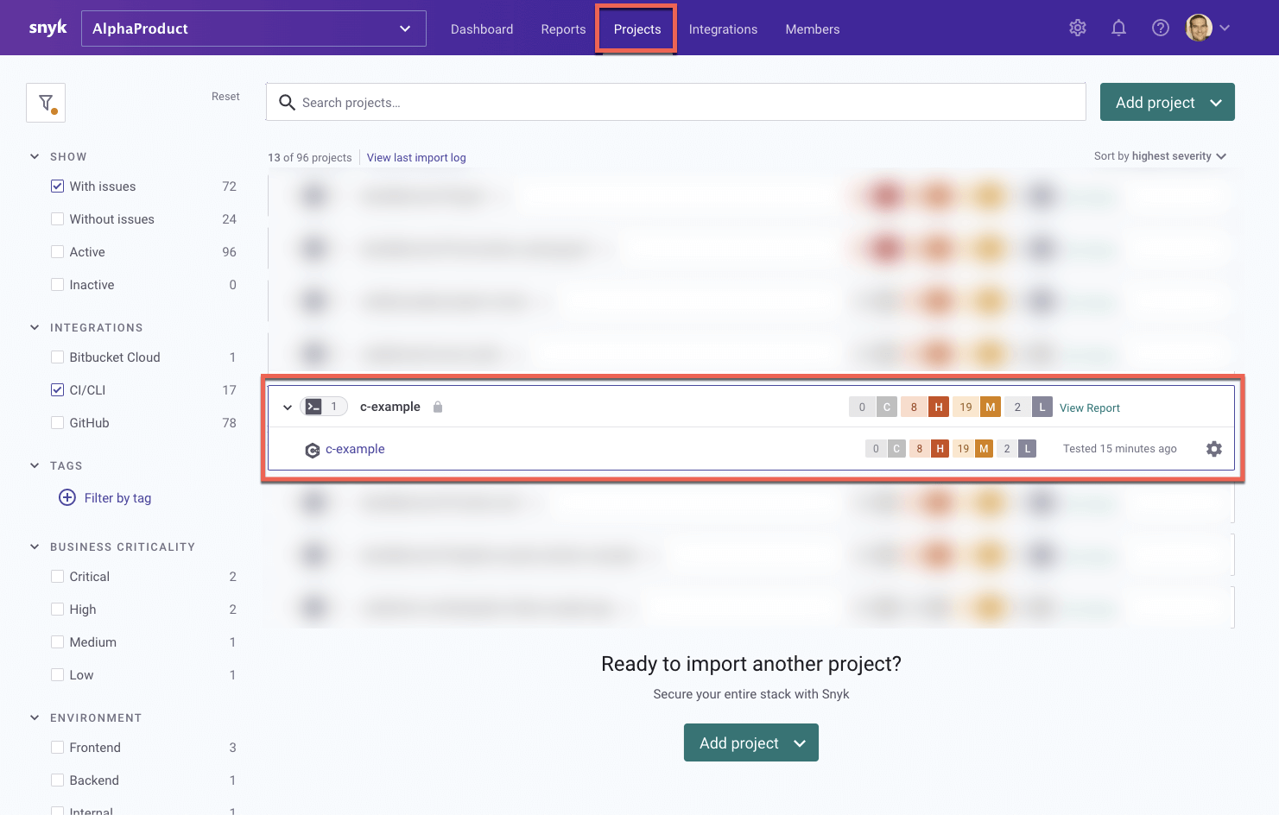The width and height of the screenshot is (1279, 815).
Task: Open the bottom Add project dropdown button
Action: pos(751,742)
